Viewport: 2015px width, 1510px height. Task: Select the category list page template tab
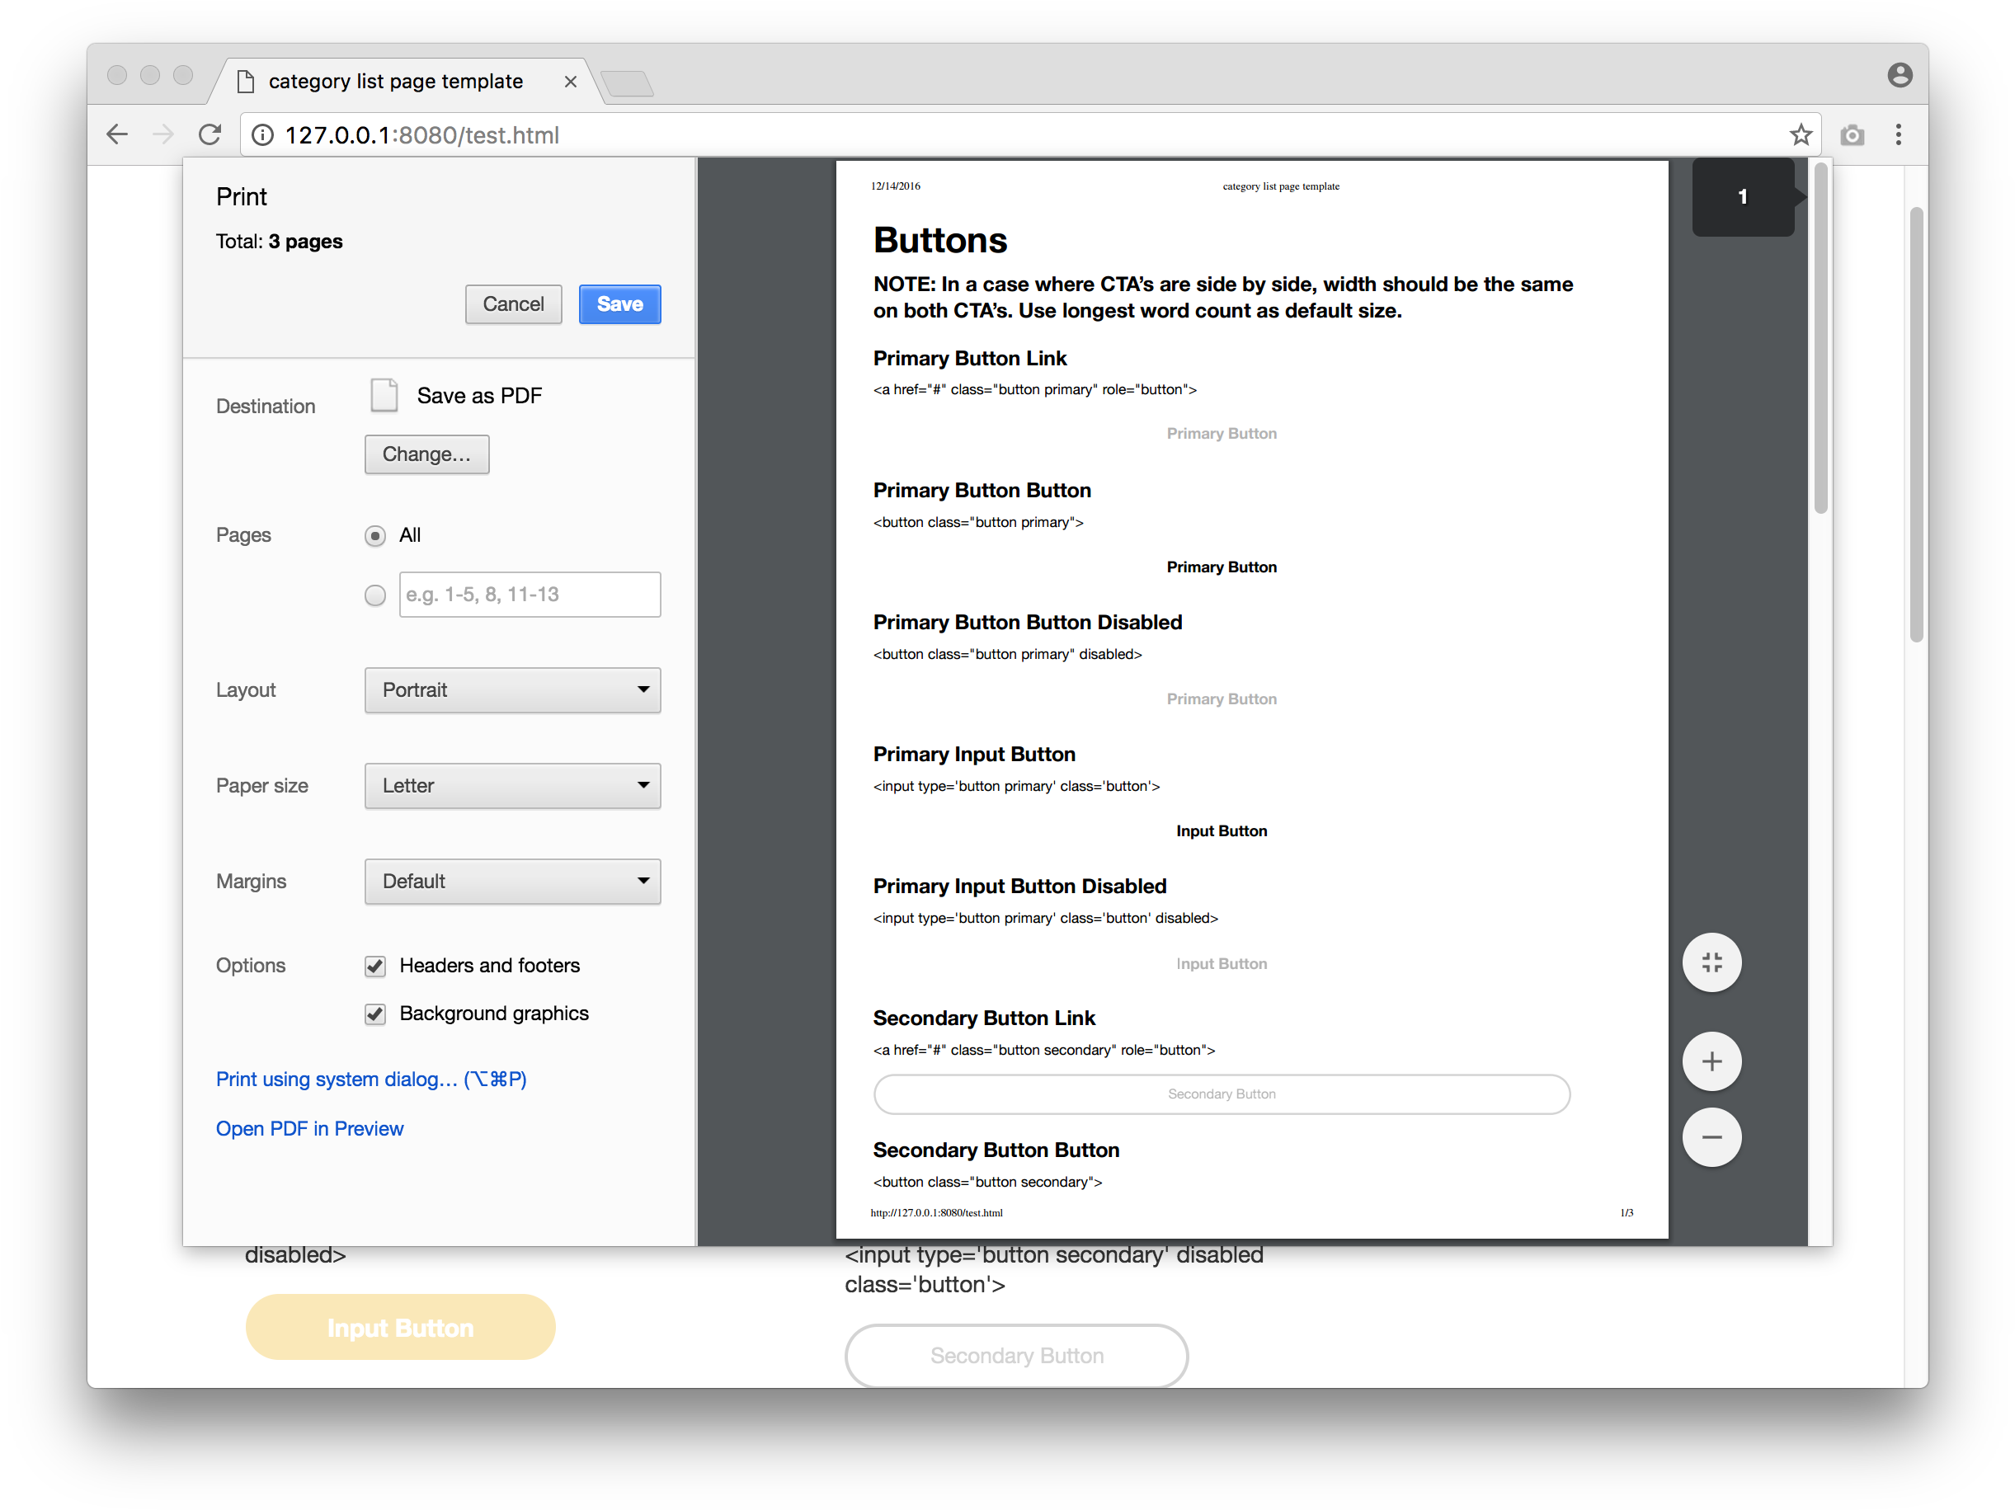[x=395, y=82]
